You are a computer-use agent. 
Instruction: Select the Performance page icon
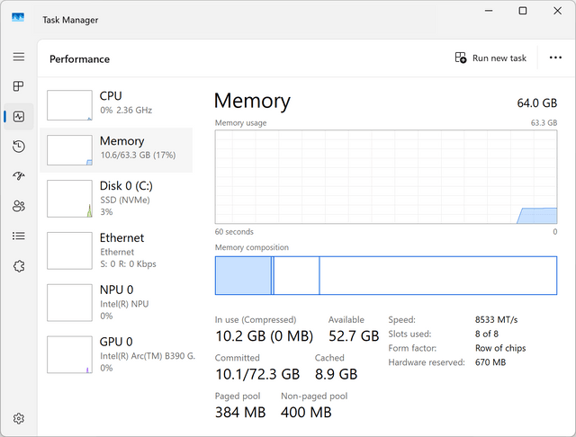click(x=19, y=117)
